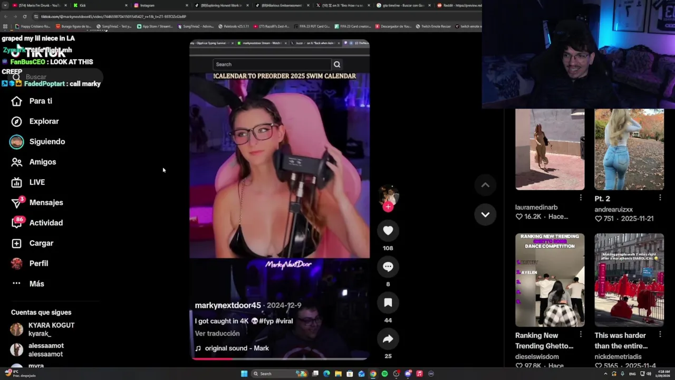Open Twitch Emote Resizer bookmark

433,26
